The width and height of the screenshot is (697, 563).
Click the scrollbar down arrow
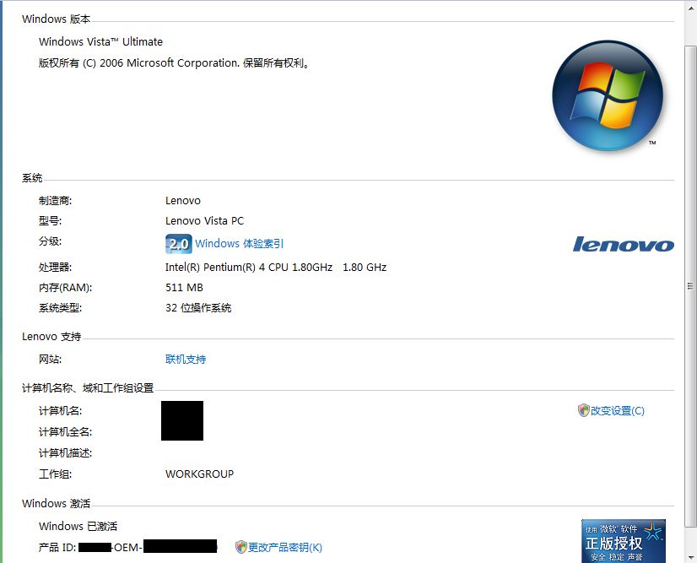[690, 557]
